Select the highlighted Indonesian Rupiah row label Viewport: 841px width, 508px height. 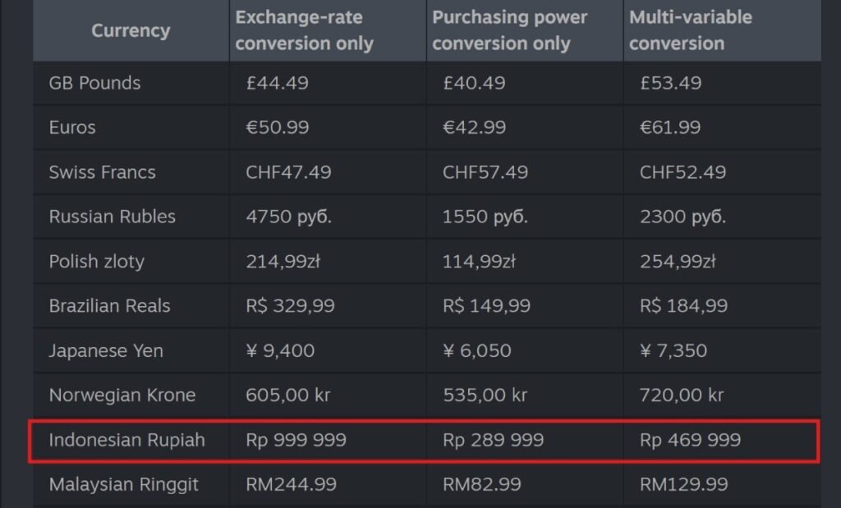coord(126,441)
